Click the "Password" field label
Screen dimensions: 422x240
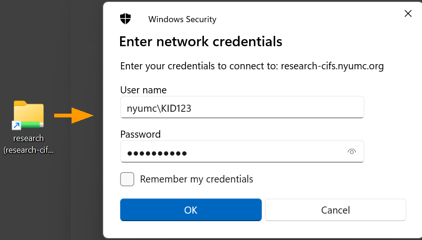tap(140, 134)
